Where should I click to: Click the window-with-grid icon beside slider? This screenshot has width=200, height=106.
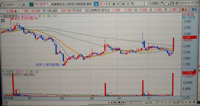point(146,102)
